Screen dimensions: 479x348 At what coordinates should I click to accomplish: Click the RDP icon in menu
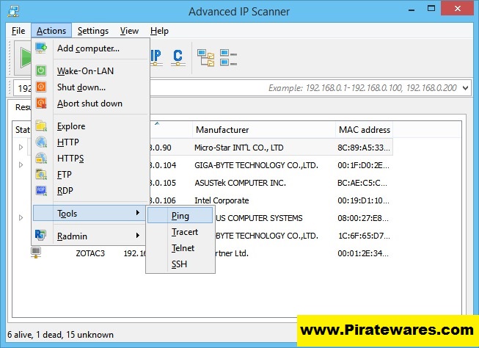point(41,191)
